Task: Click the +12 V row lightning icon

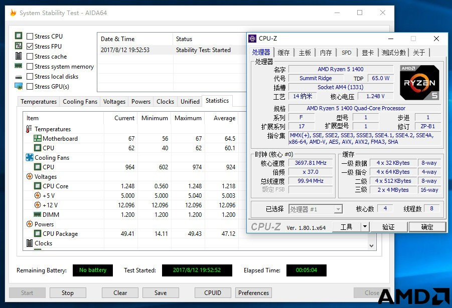Action: click(38, 205)
